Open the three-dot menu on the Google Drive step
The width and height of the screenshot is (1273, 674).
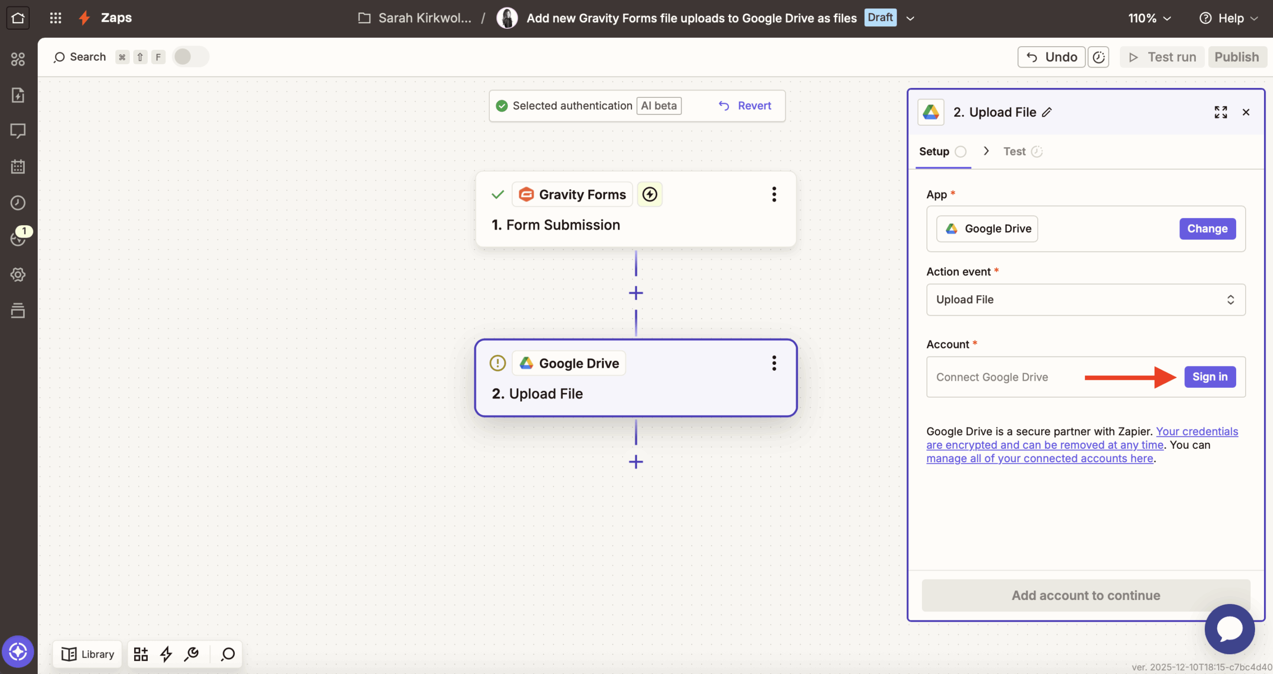[773, 363]
